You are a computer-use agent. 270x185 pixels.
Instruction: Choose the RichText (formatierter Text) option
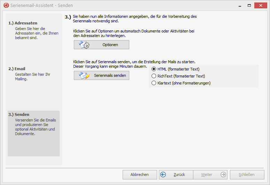click(x=154, y=76)
